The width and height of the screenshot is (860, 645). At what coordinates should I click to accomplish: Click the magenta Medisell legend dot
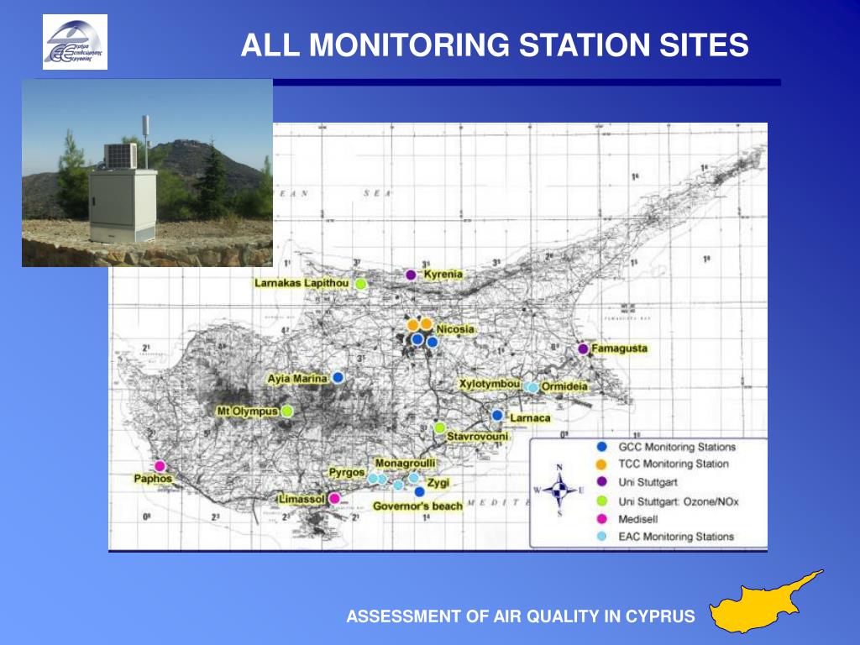point(601,519)
